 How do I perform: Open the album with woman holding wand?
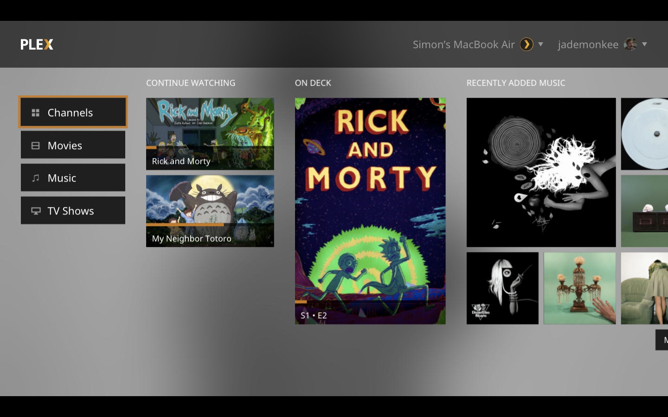pyautogui.click(x=502, y=288)
